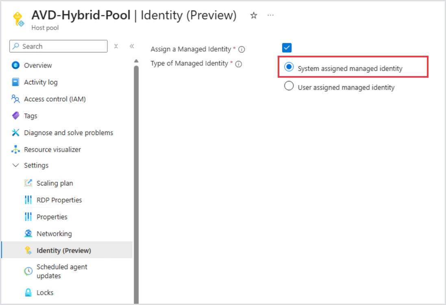Click the Activity log icon
The height and width of the screenshot is (305, 446).
click(x=15, y=82)
